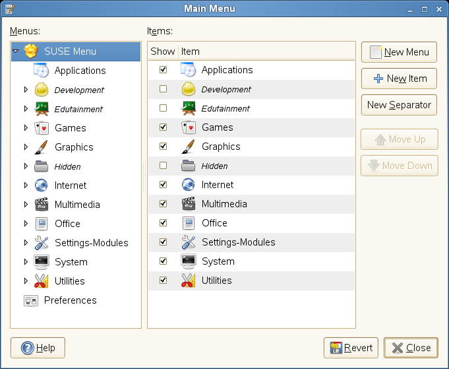449x369 pixels.
Task: Select the Settings-Modules tools icon in Menus tree
Action: tap(42, 243)
